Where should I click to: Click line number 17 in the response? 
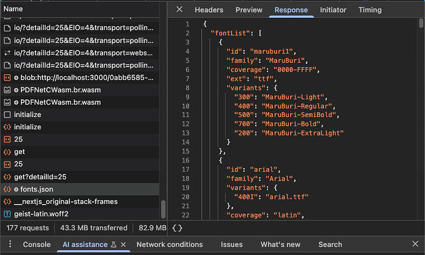[x=185, y=169]
